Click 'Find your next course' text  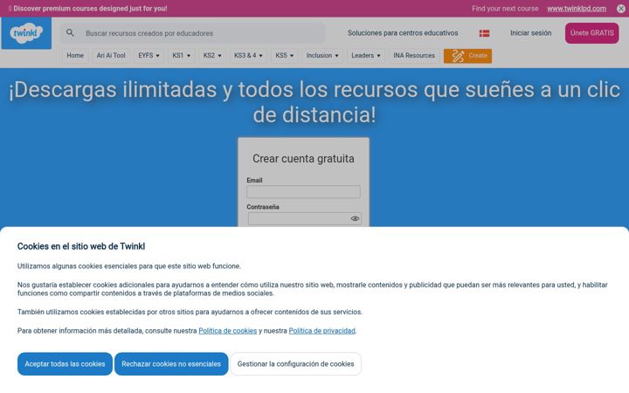pos(505,9)
